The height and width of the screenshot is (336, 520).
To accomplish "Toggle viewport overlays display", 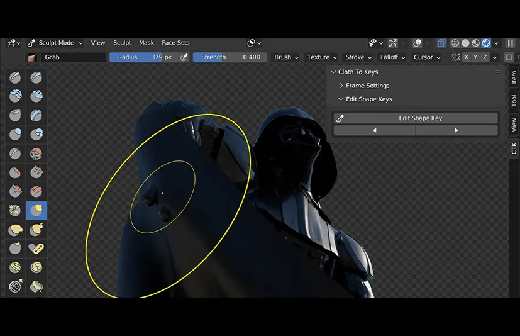I will pos(417,43).
